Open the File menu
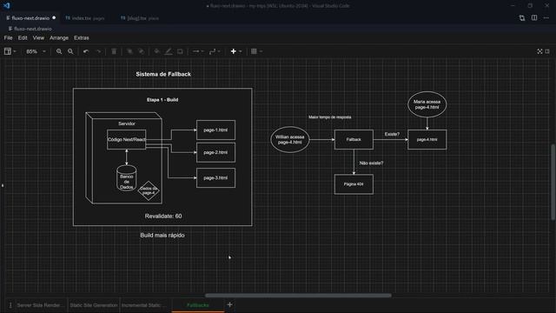 [8, 37]
